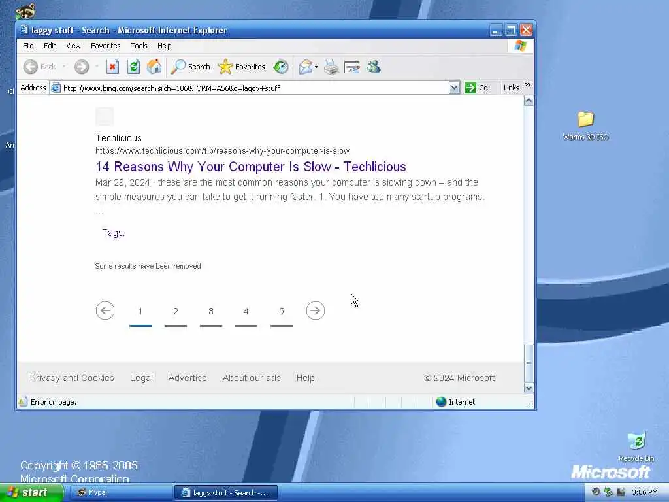Click the Techlicious site name

click(x=119, y=138)
